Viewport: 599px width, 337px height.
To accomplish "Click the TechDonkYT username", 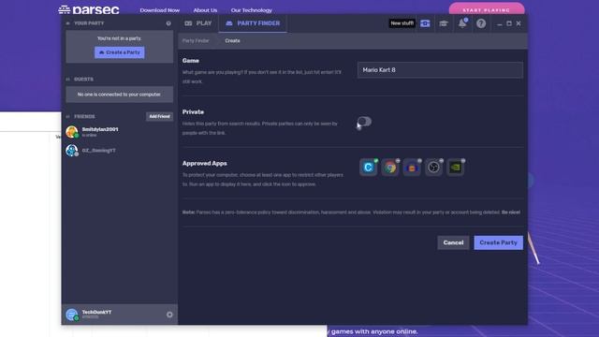I will coord(96,312).
